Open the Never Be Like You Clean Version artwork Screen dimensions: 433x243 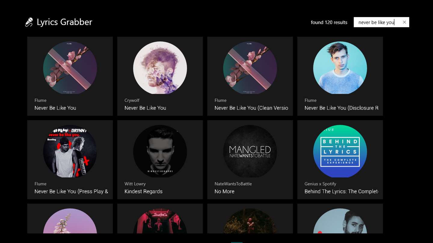[250, 68]
